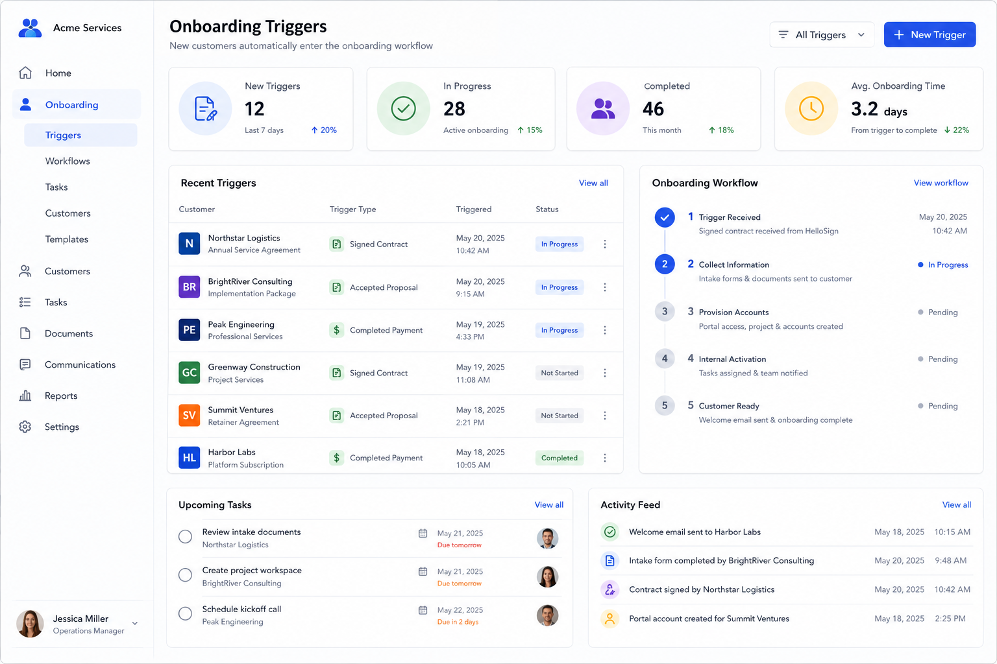This screenshot has width=997, height=664.
Task: Open Customers under Onboarding submenu
Action: 68,213
